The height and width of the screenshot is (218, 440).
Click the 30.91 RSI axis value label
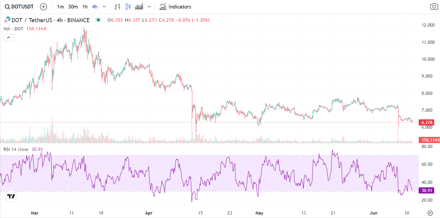coord(427,191)
